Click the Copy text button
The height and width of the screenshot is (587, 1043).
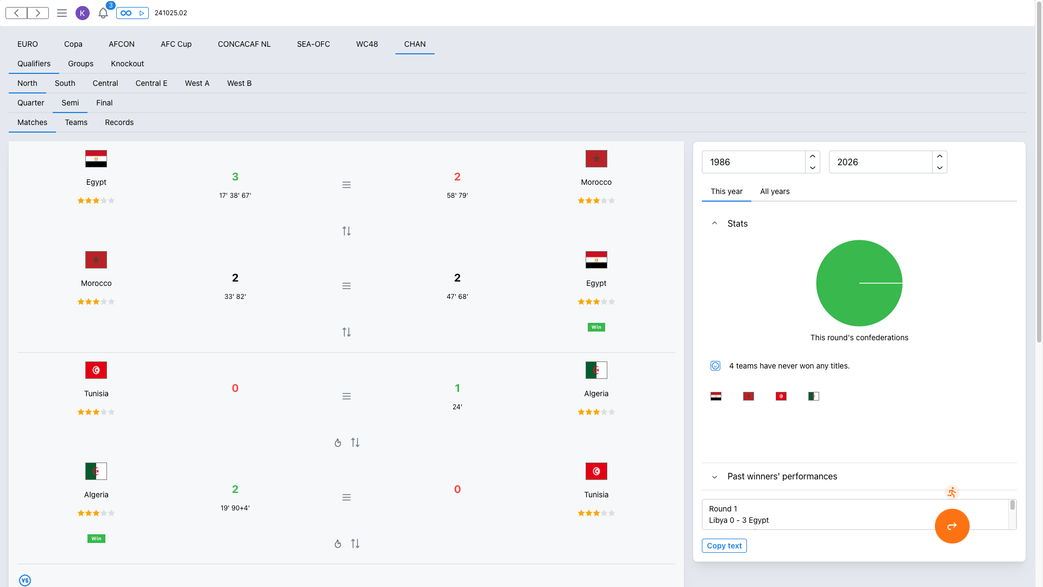(x=724, y=546)
